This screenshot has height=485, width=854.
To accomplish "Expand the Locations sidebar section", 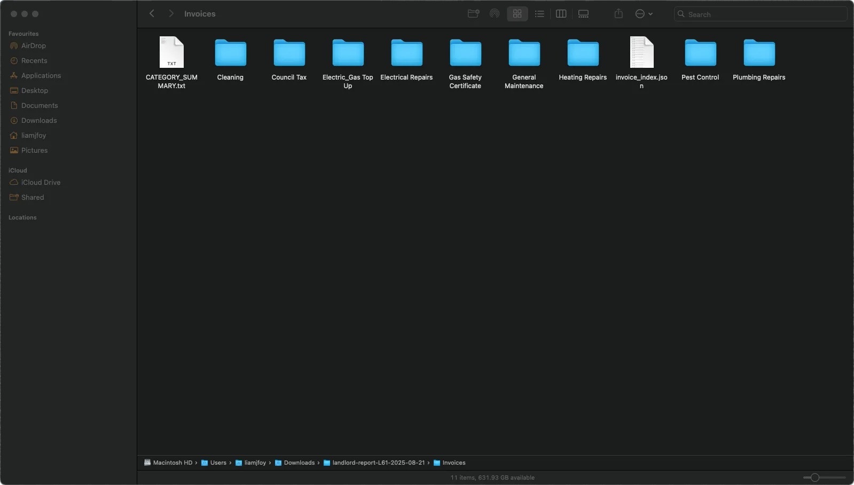I will [x=22, y=217].
